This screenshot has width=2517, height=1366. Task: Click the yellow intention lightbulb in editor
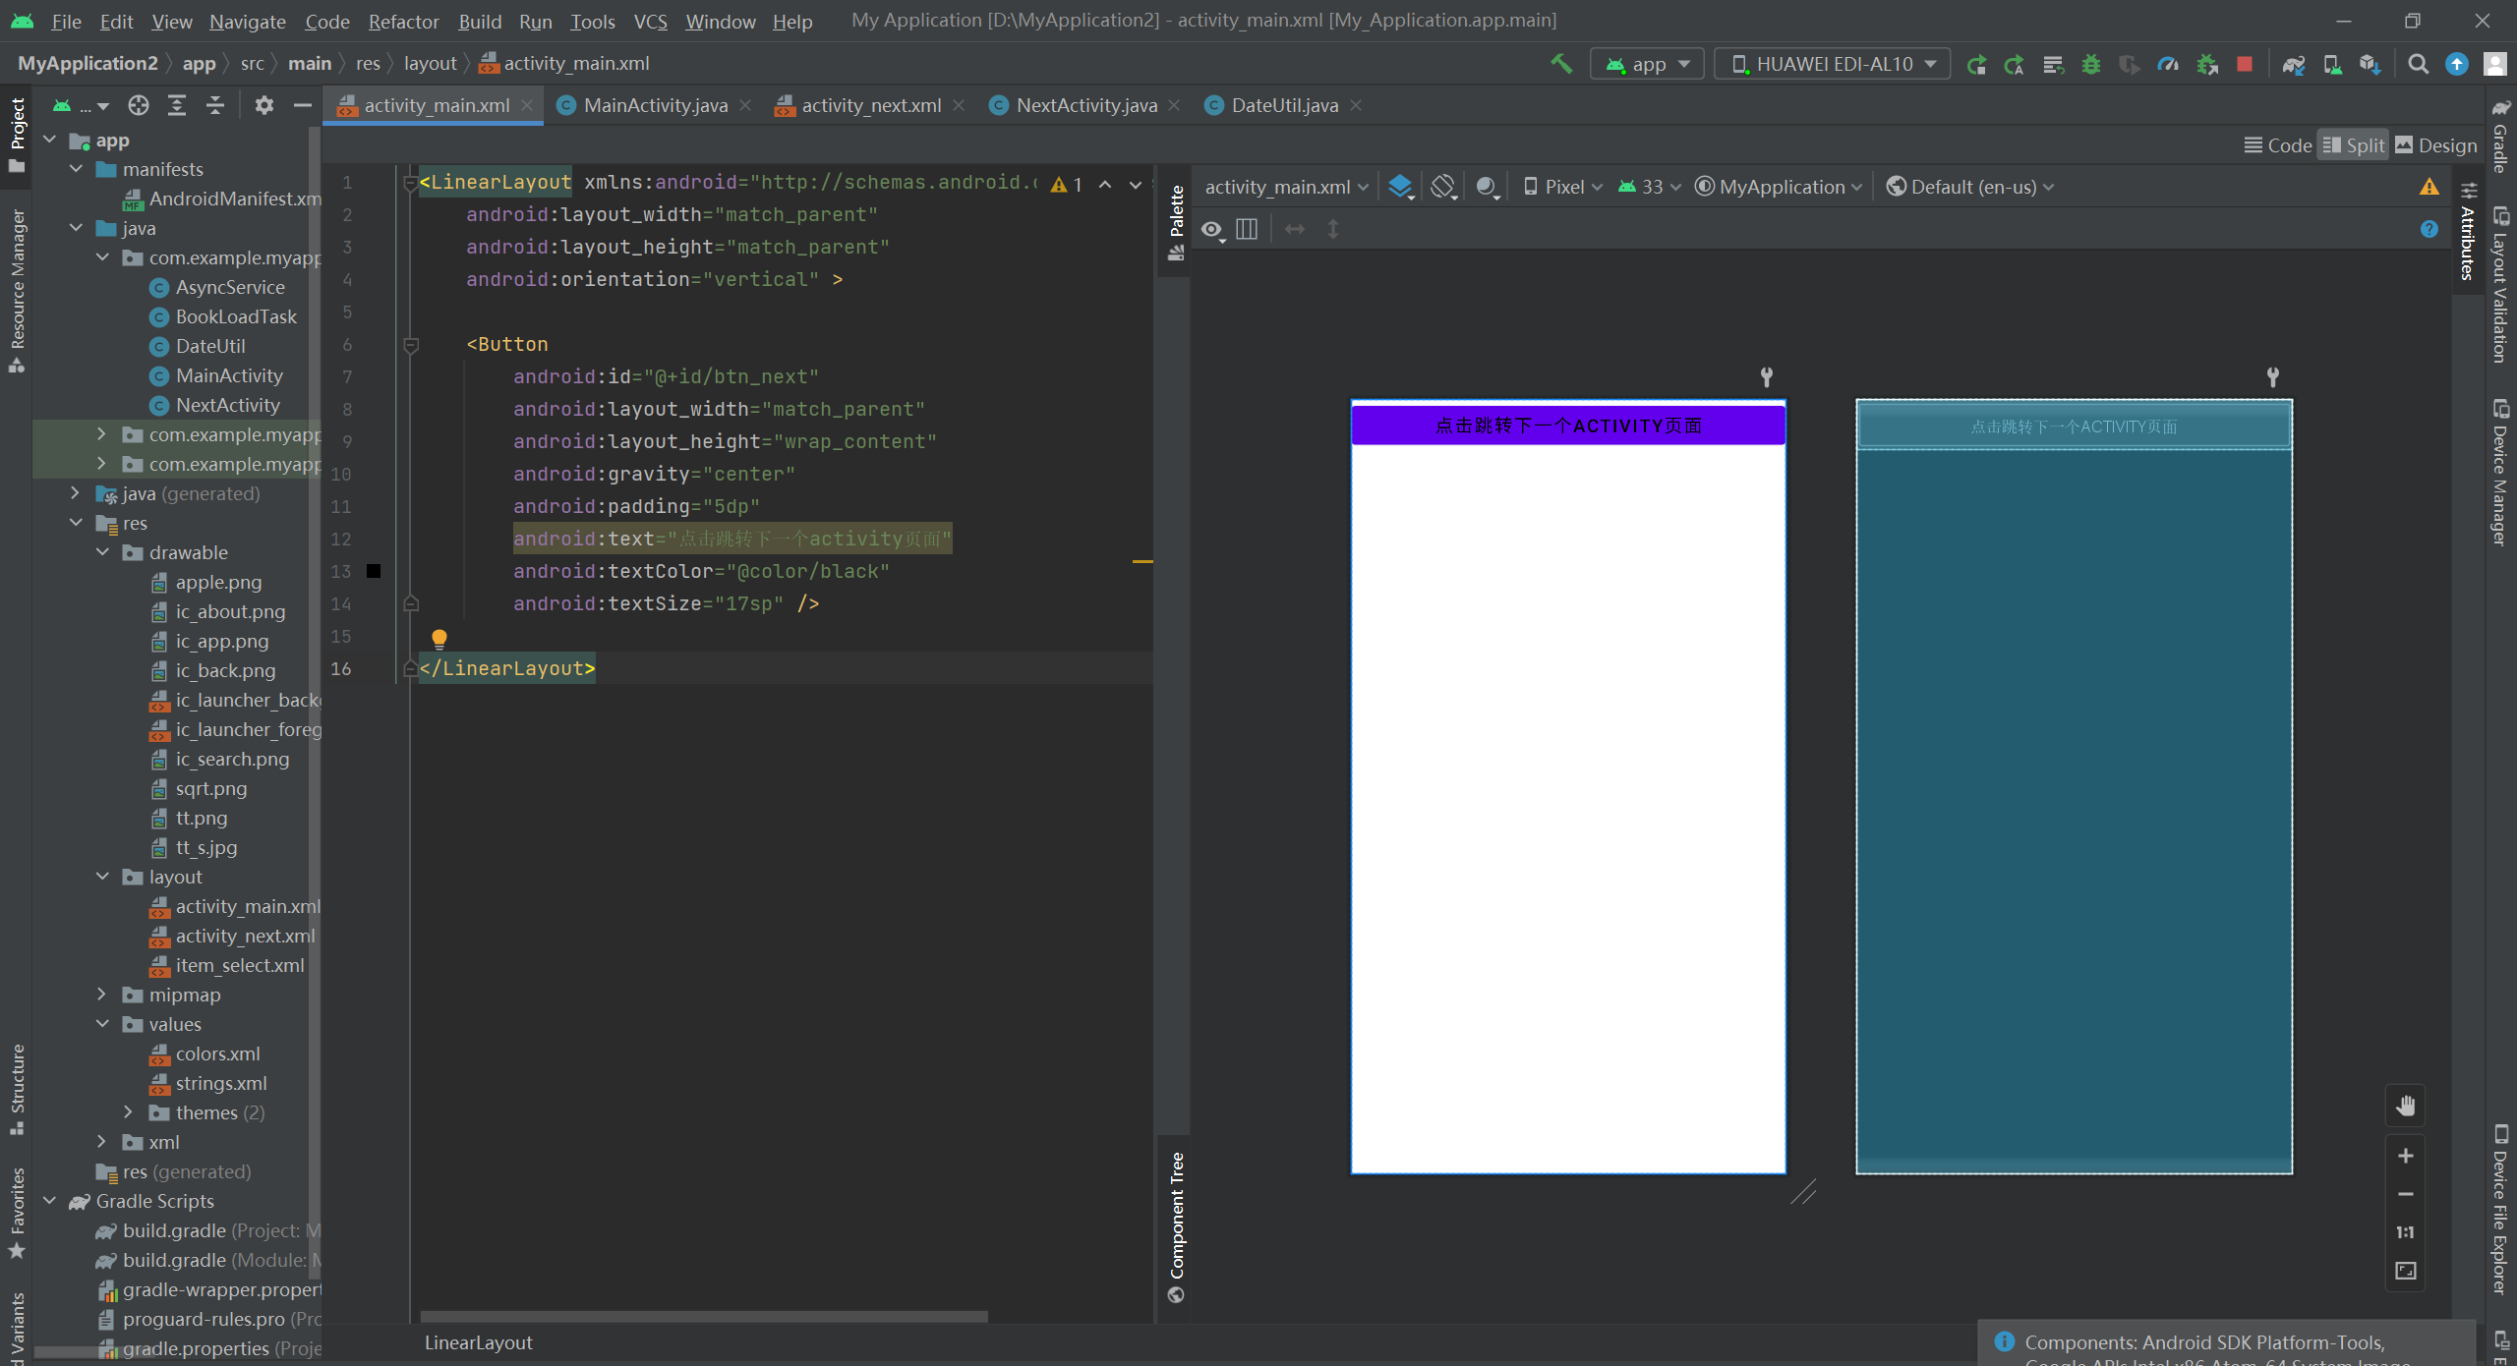coord(439,639)
